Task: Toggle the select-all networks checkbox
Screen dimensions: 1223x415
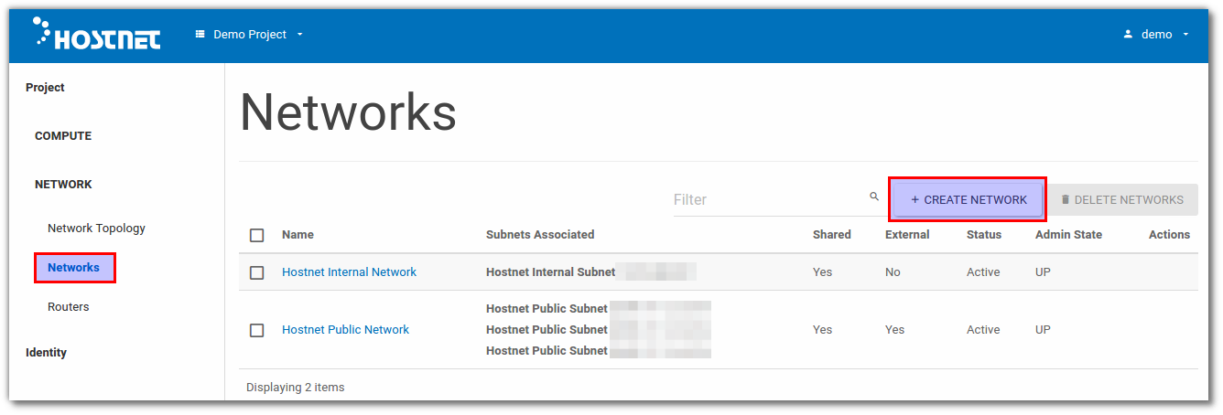Action: pyautogui.click(x=257, y=235)
